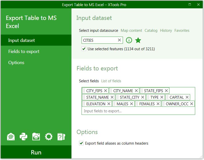Toggle Use selected features checkbox
The height and width of the screenshot is (160, 204).
(84, 49)
